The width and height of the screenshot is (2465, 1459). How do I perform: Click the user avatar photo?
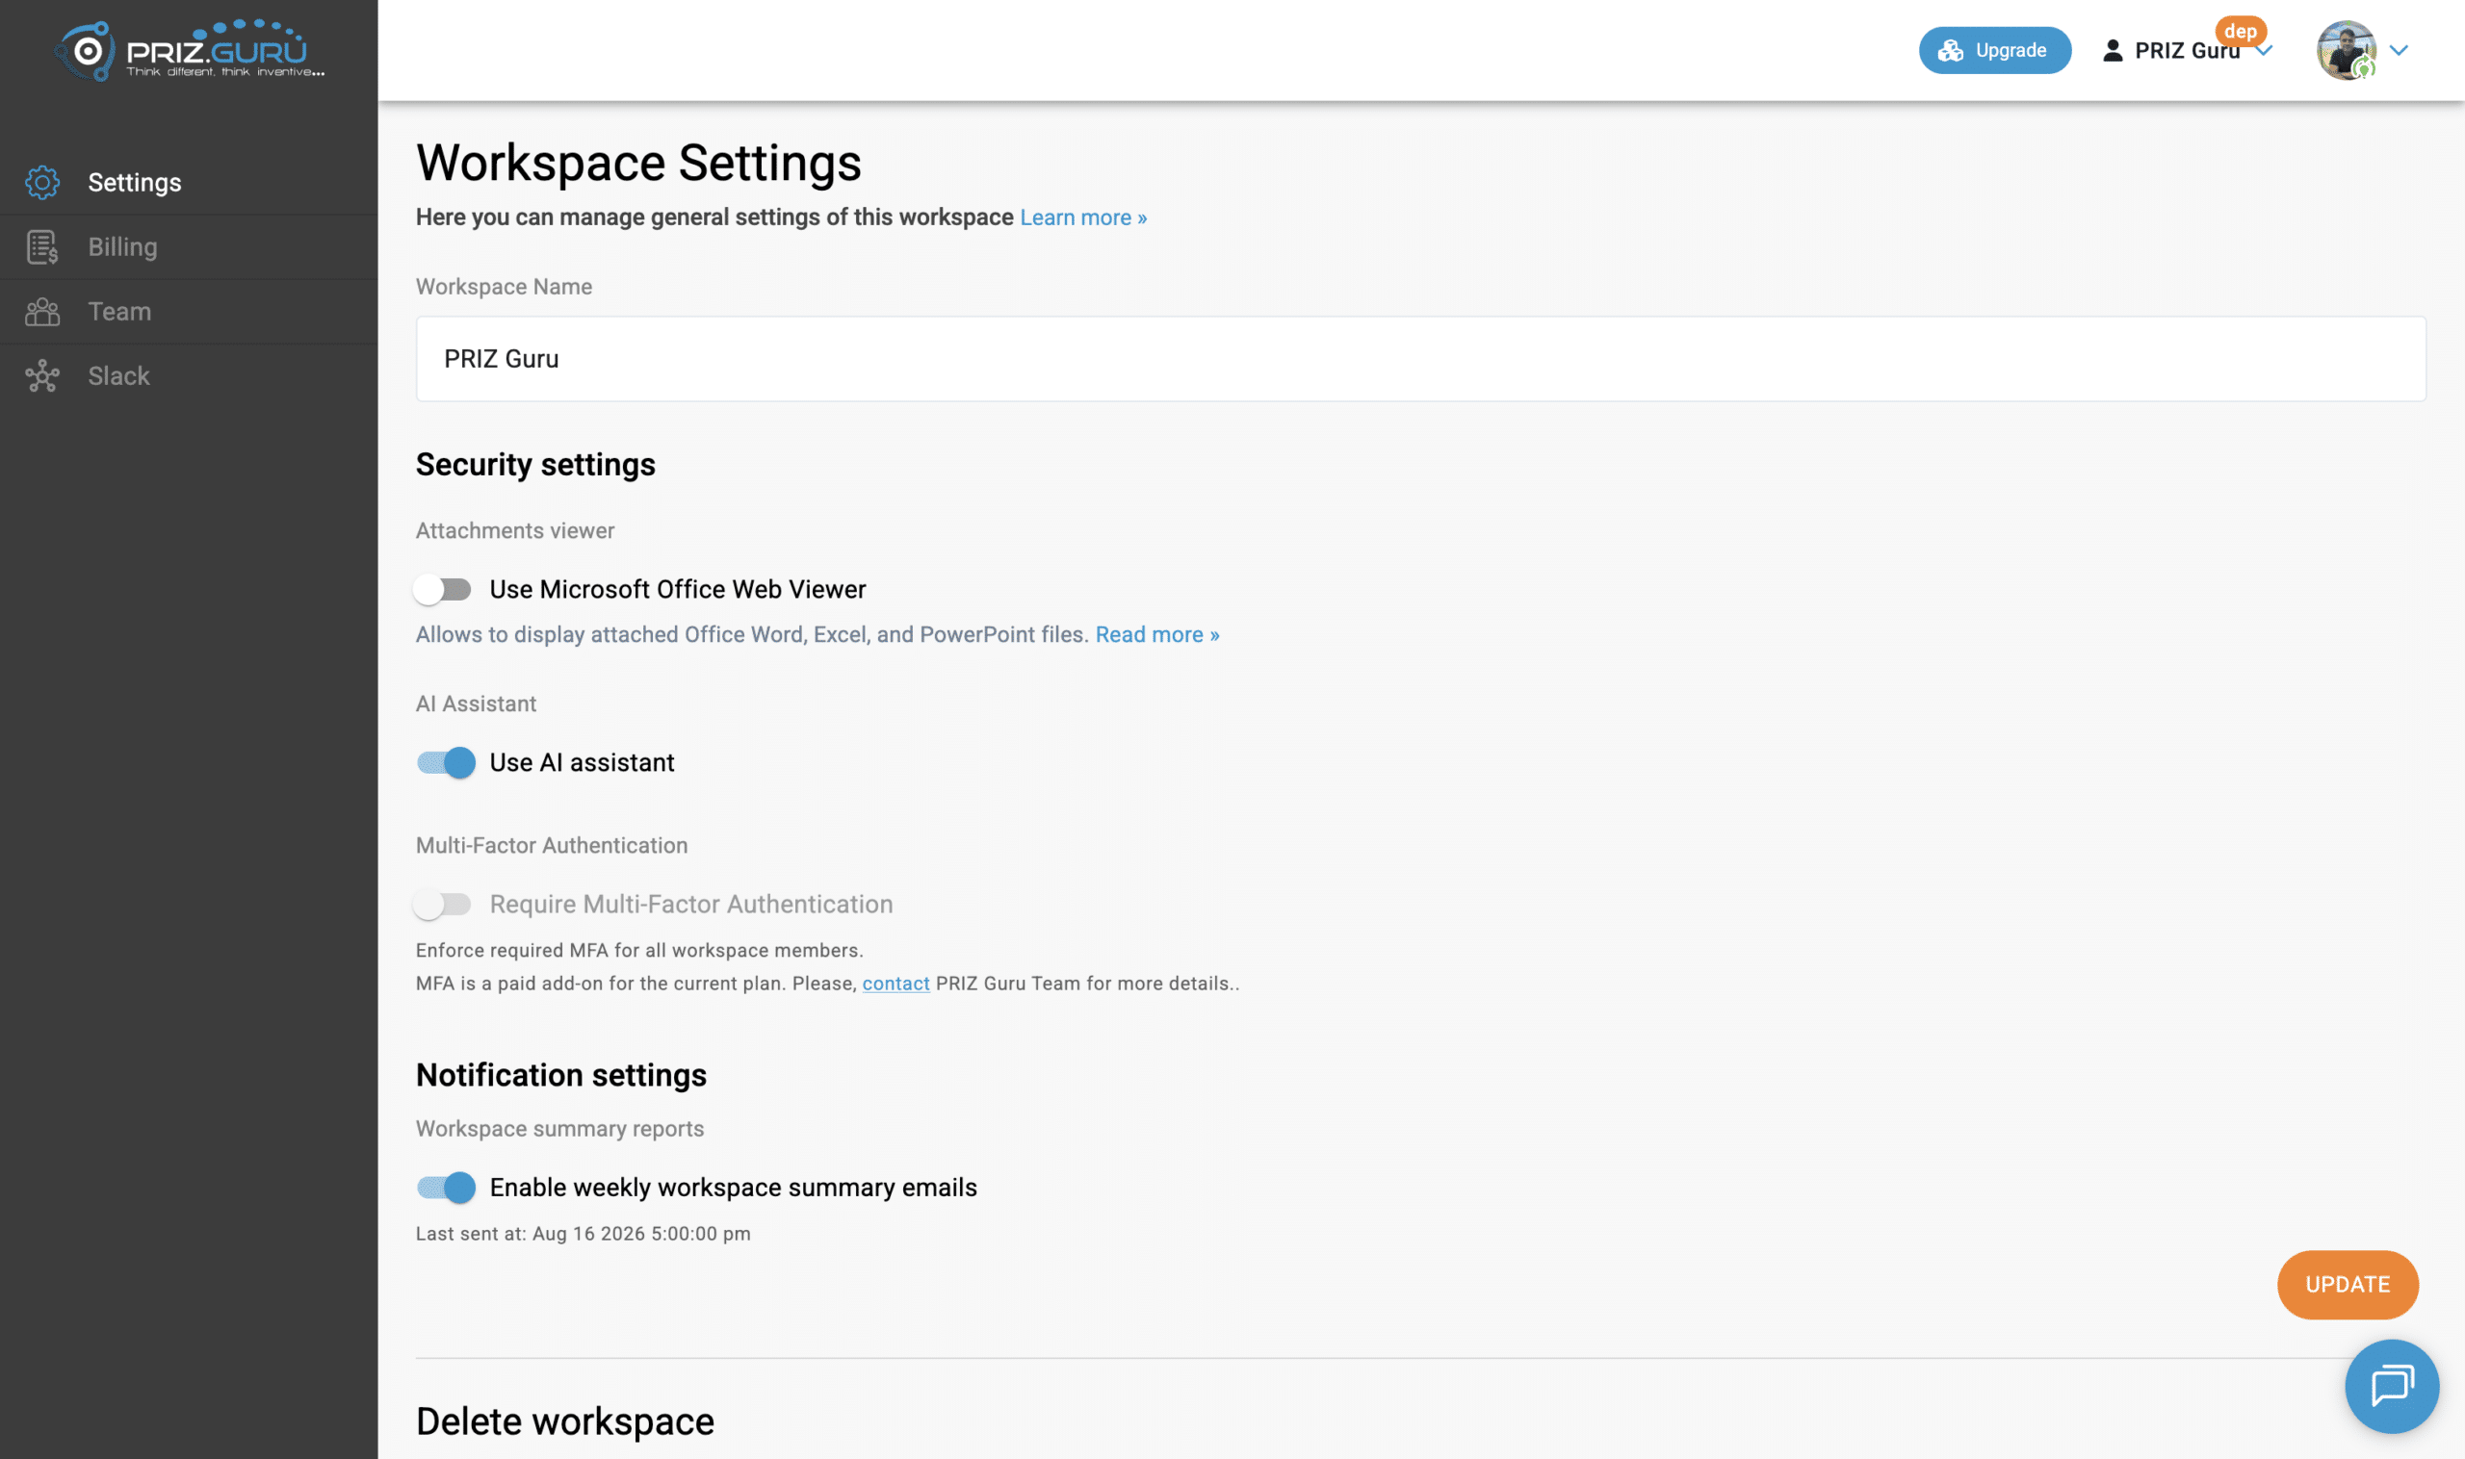coord(2347,50)
